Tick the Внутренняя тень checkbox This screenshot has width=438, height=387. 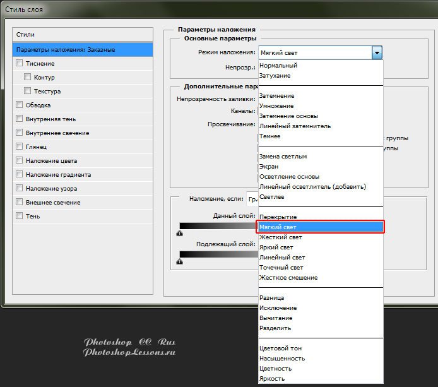pos(20,119)
